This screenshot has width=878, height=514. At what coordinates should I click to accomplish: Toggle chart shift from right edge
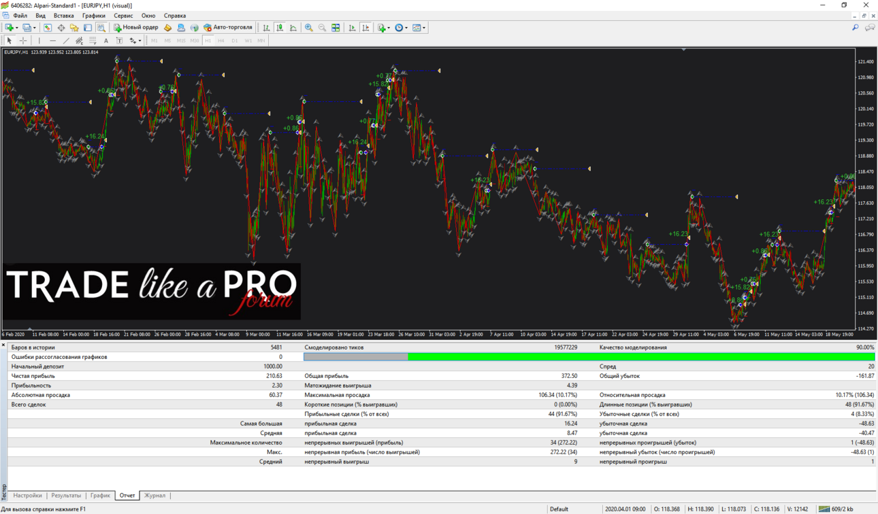(x=365, y=28)
